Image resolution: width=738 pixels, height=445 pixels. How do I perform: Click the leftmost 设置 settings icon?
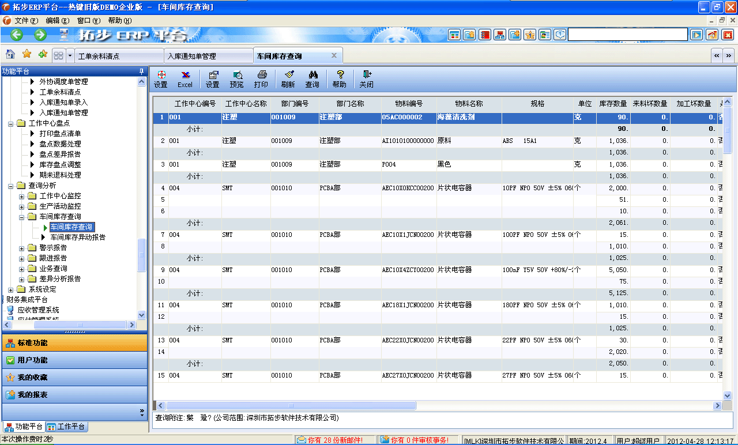coord(160,79)
